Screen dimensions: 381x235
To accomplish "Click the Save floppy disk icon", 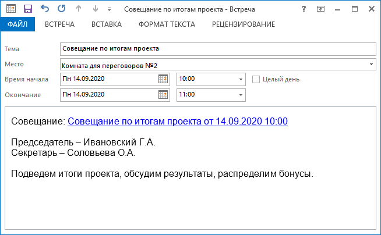I will (x=28, y=9).
